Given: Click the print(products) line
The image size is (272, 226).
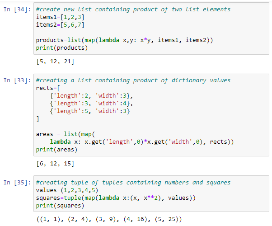Looking at the screenshot, I should click(x=62, y=47).
